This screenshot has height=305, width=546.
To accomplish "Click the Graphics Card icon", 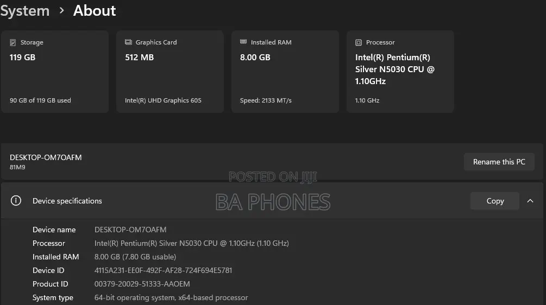I will [129, 42].
